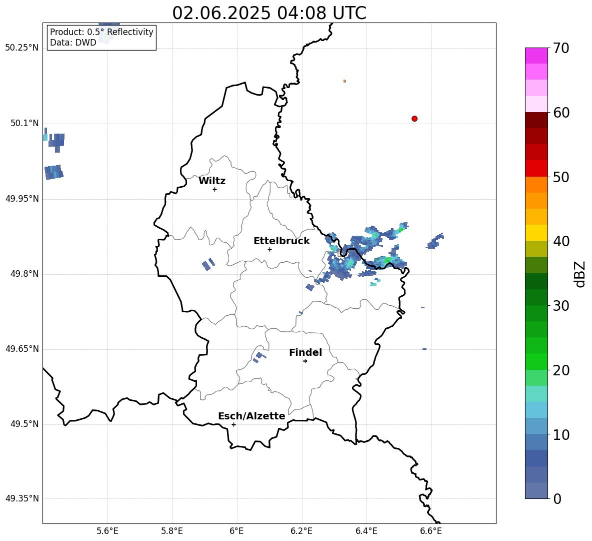The image size is (592, 541).
Task: Click the Wiltz station cross marker
Action: [215, 189]
